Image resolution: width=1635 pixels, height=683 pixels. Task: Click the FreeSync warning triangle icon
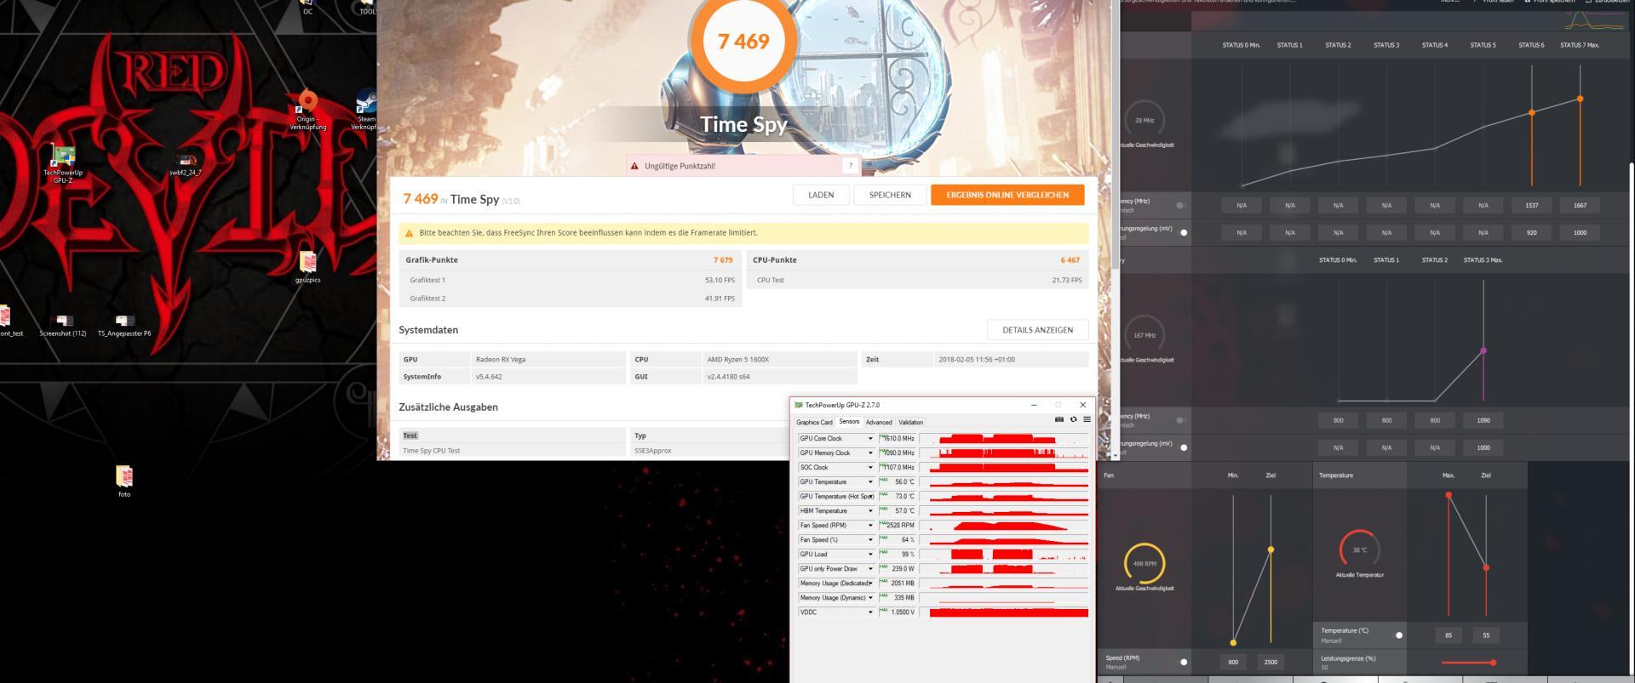coord(409,233)
